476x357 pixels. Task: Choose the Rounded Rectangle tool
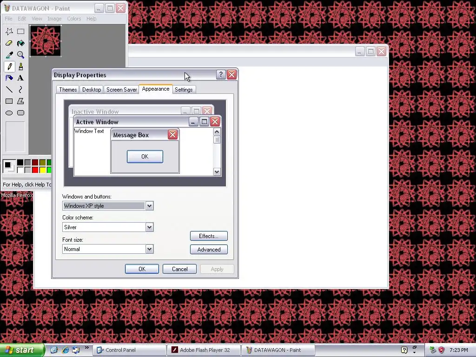pyautogui.click(x=20, y=113)
